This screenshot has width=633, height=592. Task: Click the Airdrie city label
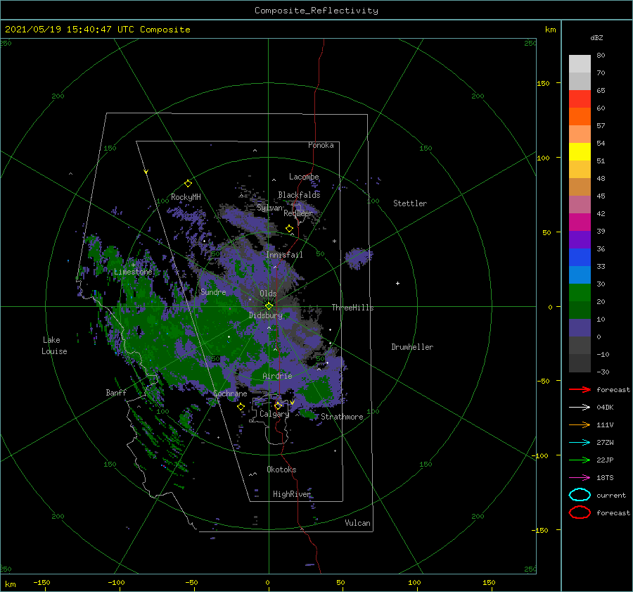click(x=277, y=376)
